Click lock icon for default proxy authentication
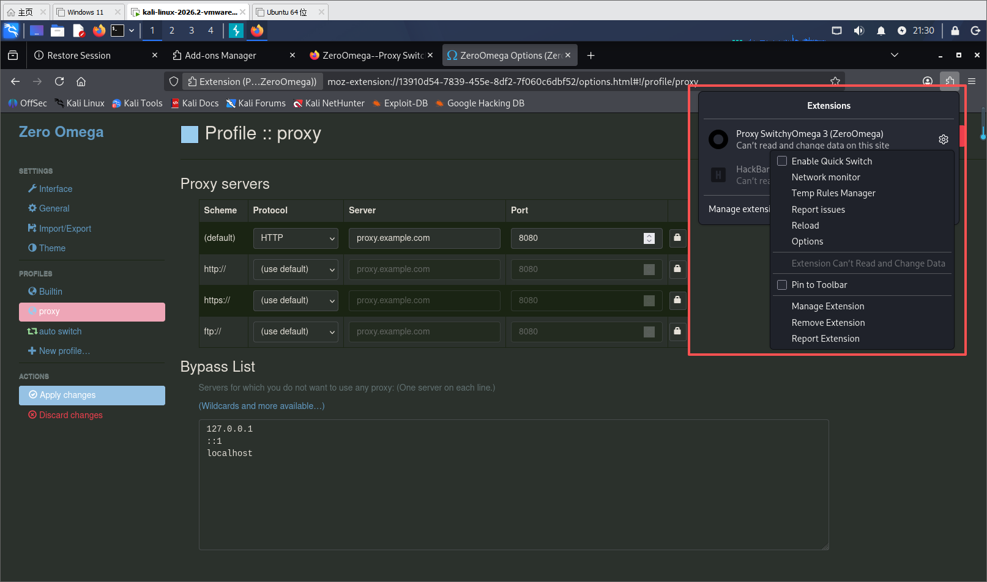This screenshot has width=987, height=582. (677, 238)
